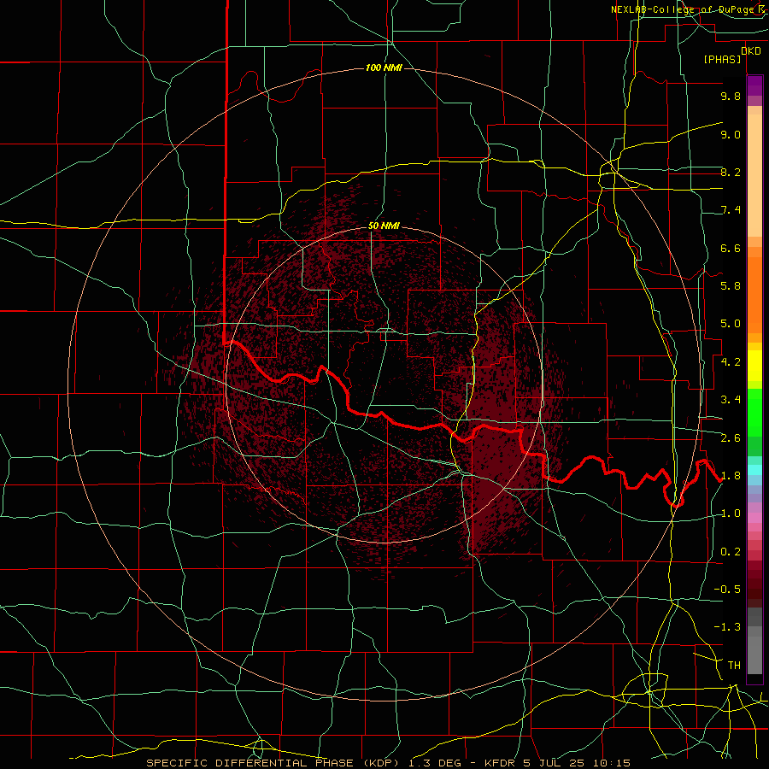Image resolution: width=769 pixels, height=769 pixels.
Task: Select the 9.8 value on the color scale
Action: (x=731, y=96)
